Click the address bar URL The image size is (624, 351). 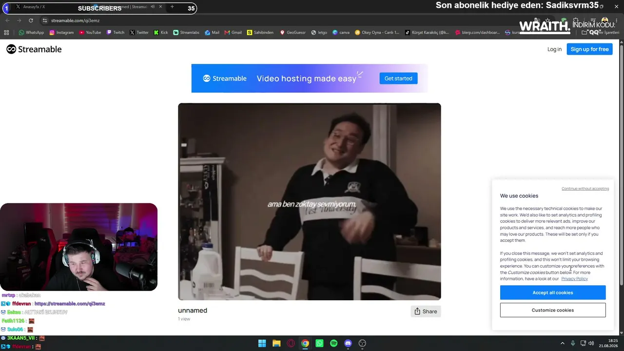click(x=76, y=20)
